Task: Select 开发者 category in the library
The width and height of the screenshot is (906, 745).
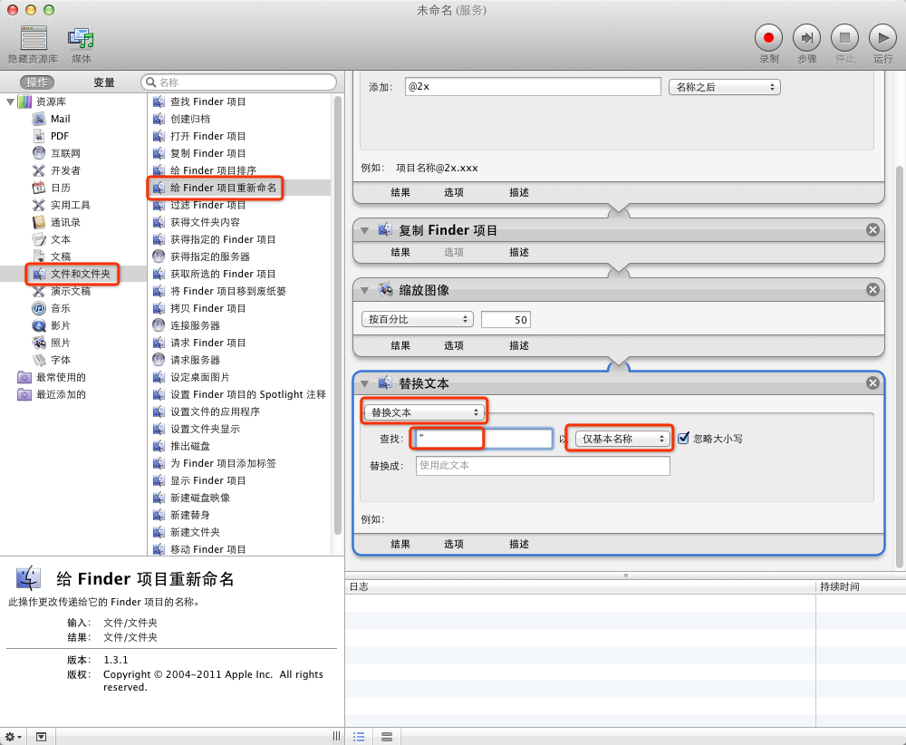Action: 65,170
